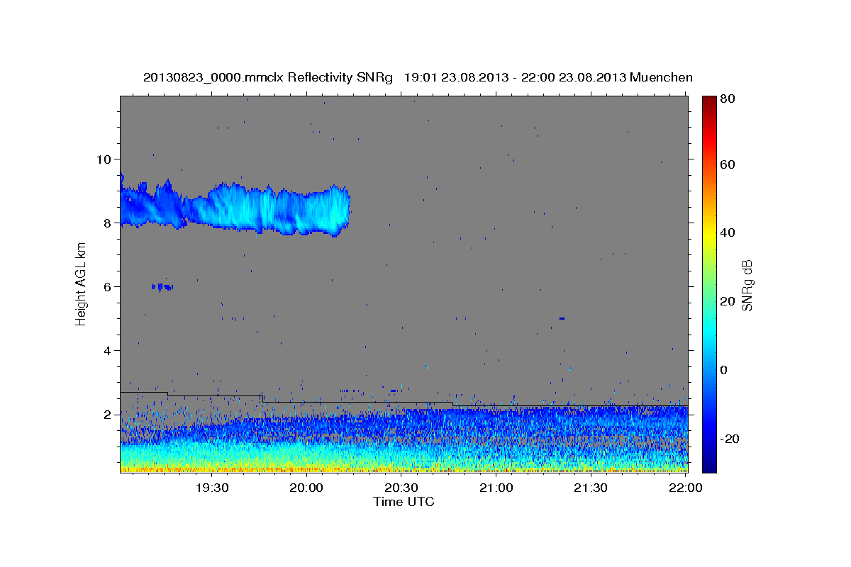Click the dark red top of the colorbar
Screen dimensions: 851x567
coord(709,101)
